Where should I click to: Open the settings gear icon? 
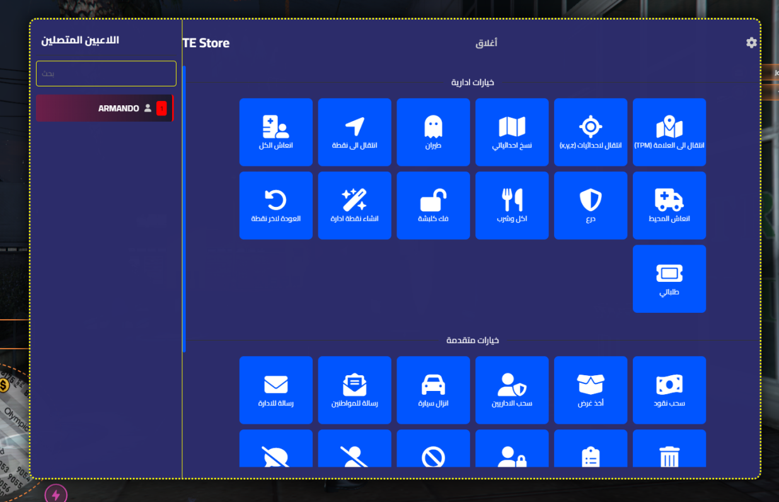click(x=751, y=43)
